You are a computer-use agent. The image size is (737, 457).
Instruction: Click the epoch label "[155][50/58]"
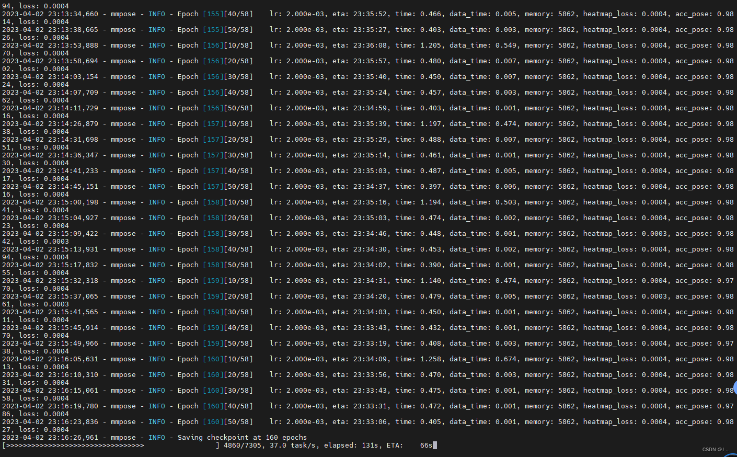click(x=227, y=30)
